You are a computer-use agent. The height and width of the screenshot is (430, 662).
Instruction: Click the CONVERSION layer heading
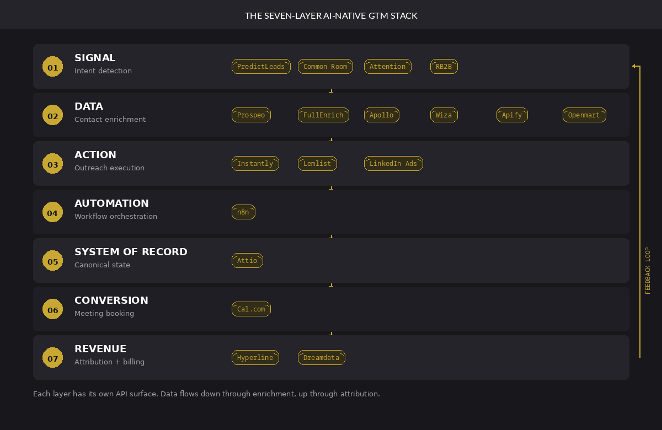coord(111,300)
